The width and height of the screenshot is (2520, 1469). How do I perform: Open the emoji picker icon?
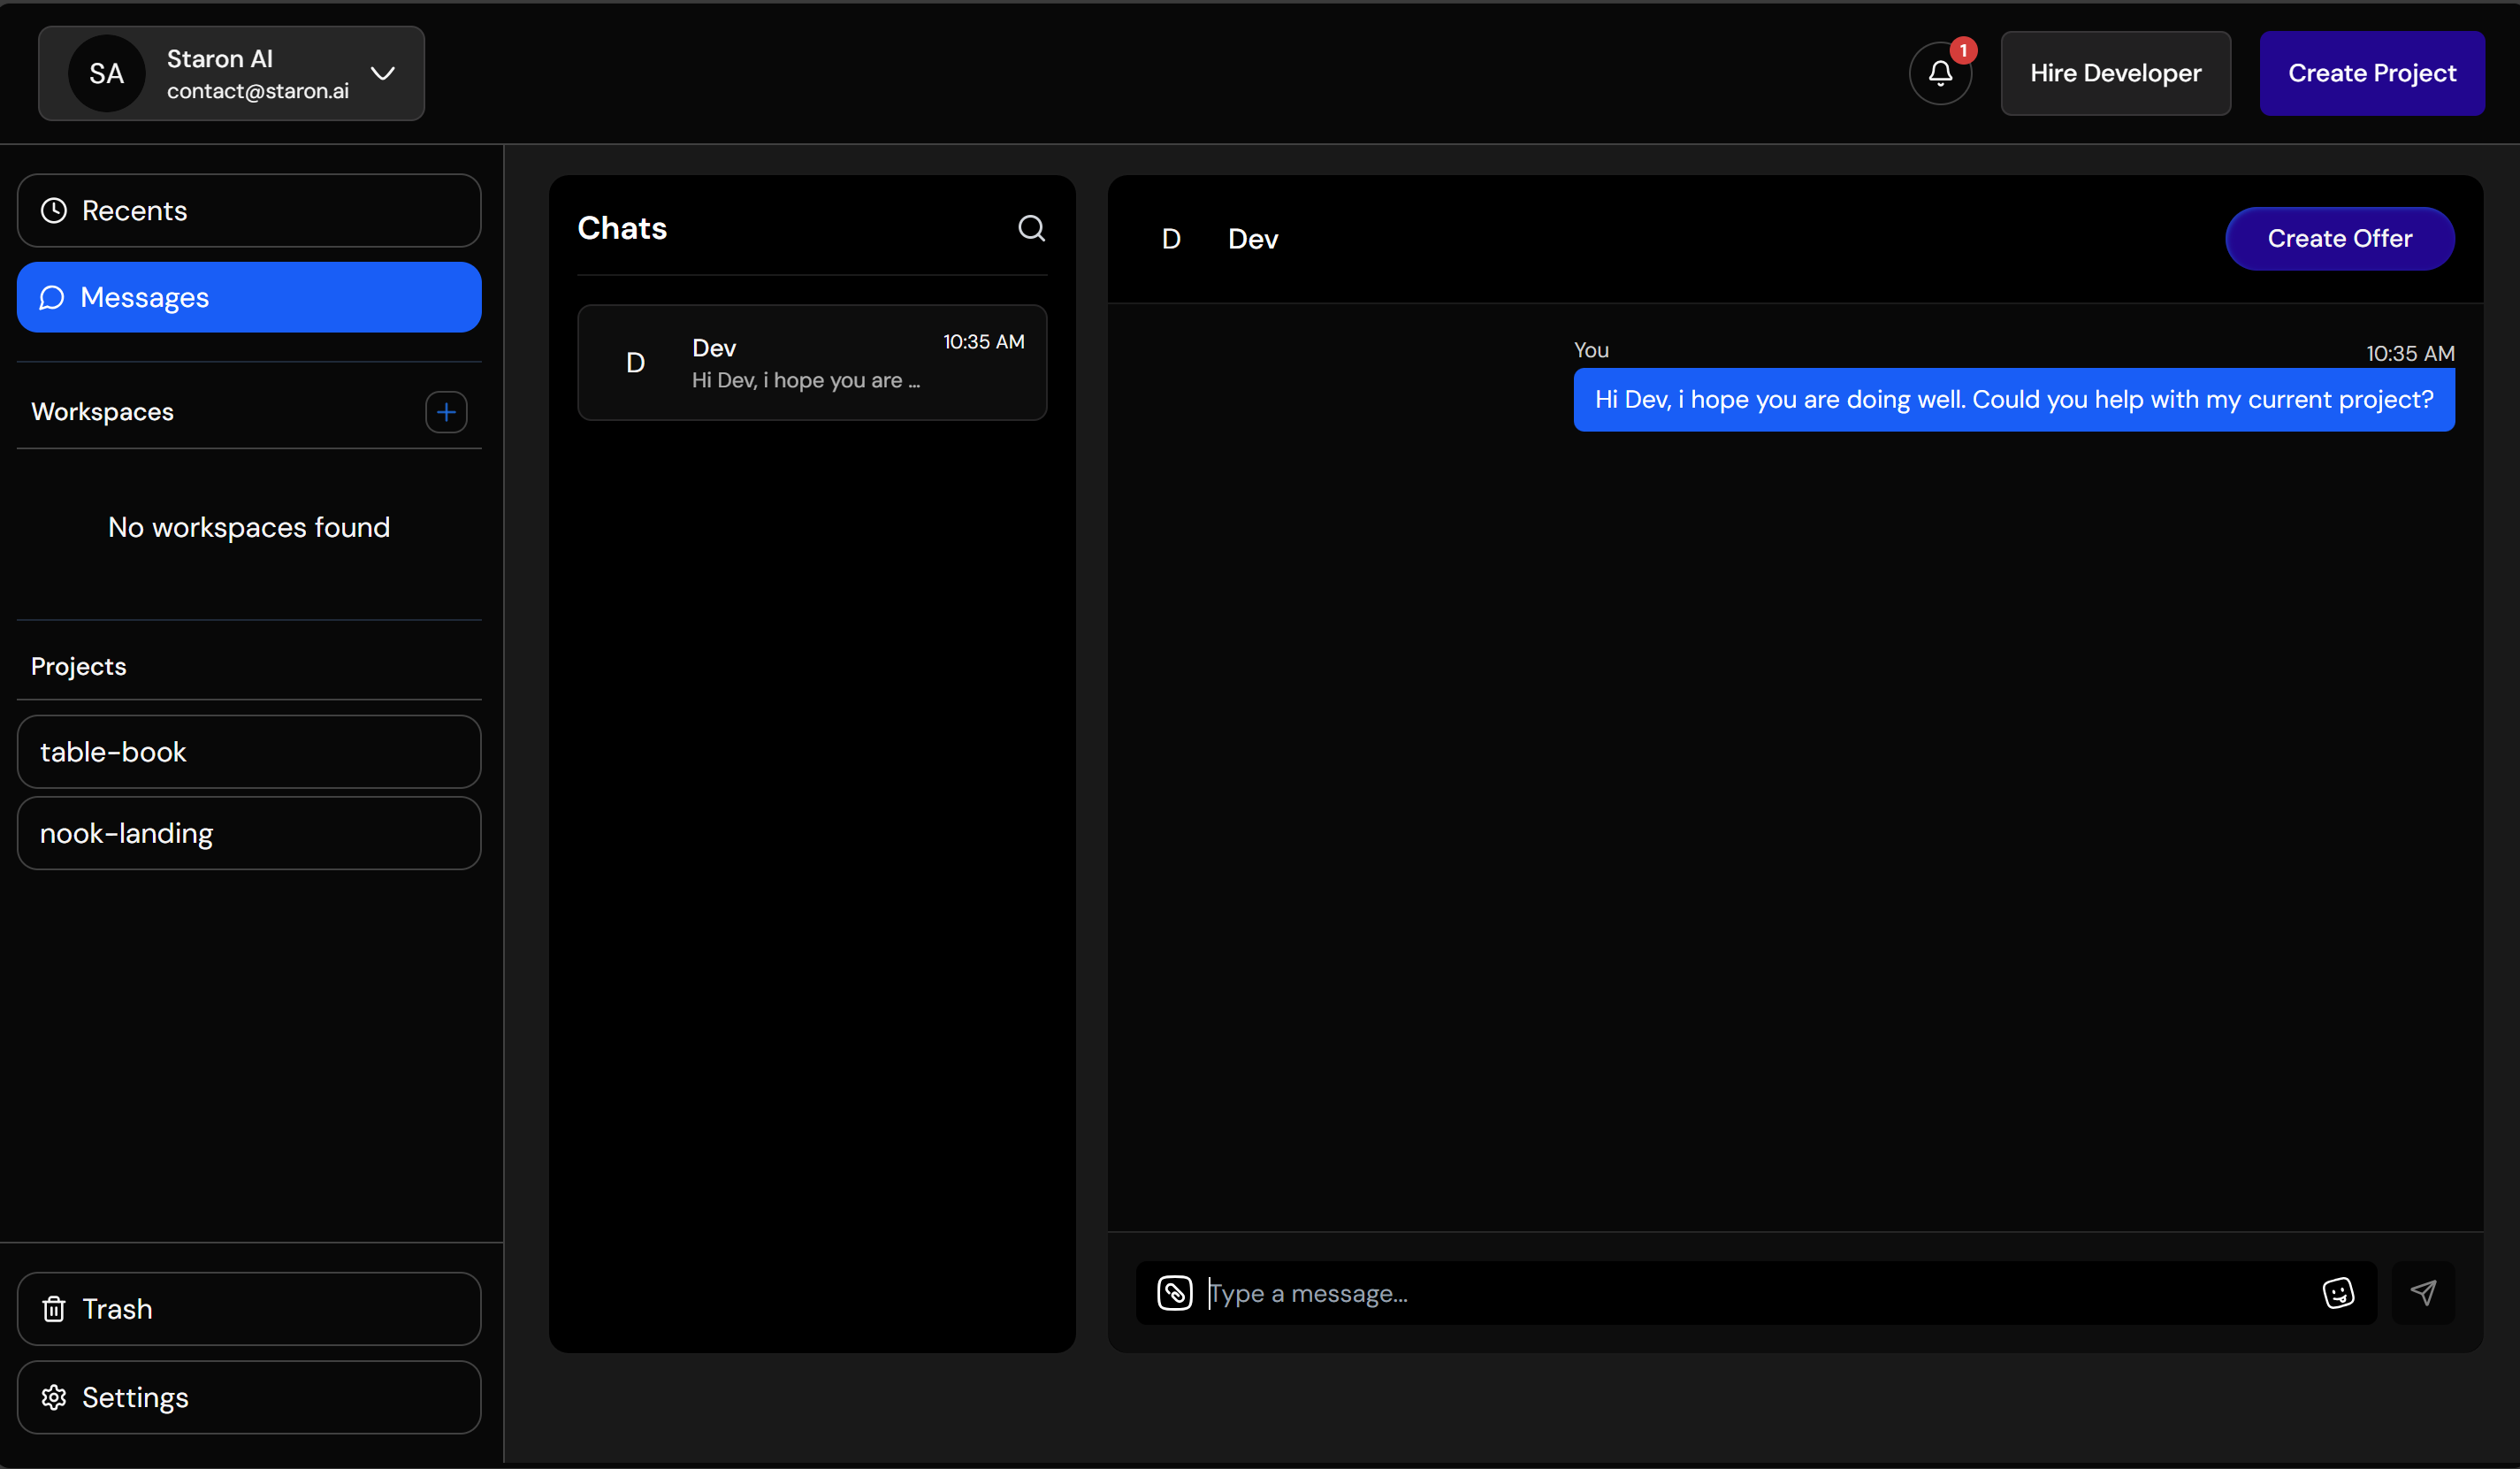(x=2339, y=1293)
